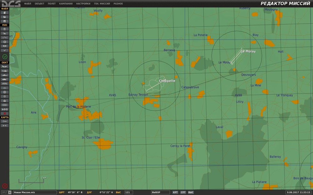Click the Cateaubrave town label

190,87
